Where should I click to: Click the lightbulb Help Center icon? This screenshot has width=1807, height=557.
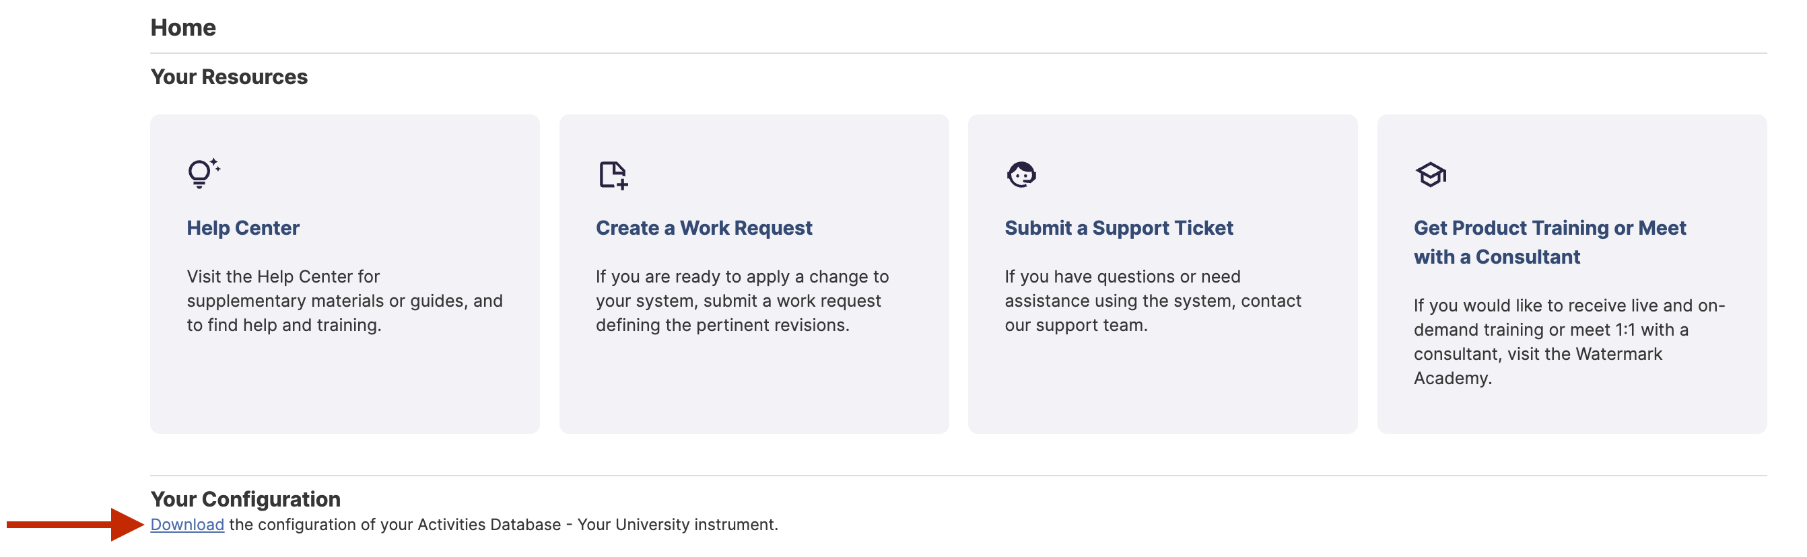point(203,174)
